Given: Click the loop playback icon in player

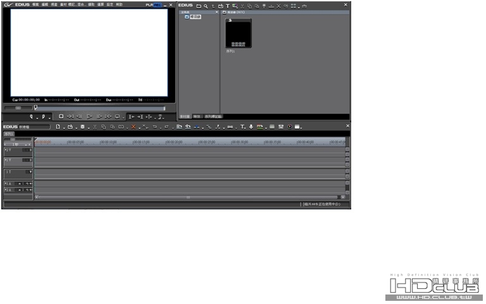Looking at the screenshot, I should (118, 117).
